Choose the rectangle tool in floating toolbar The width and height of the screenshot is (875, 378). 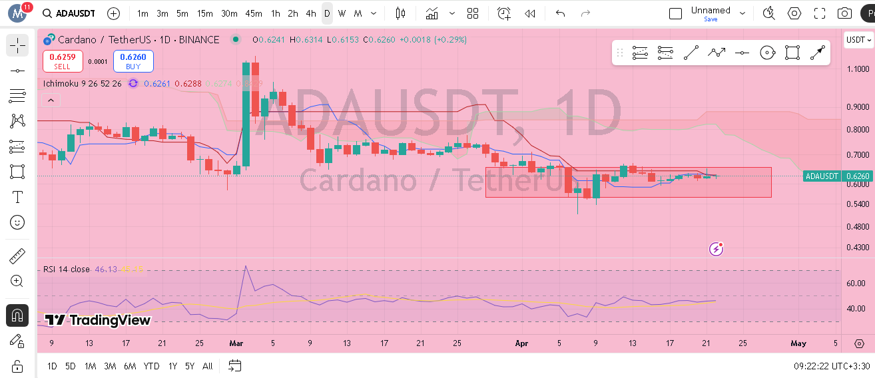pos(792,53)
